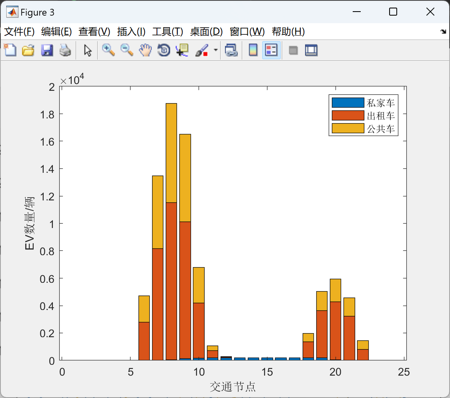Close the Figure 3 window

(430, 12)
